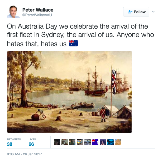Image resolution: width=163 pixels, height=159 pixels.
Task: Open the purple portrait avatar
Action: 103,142
